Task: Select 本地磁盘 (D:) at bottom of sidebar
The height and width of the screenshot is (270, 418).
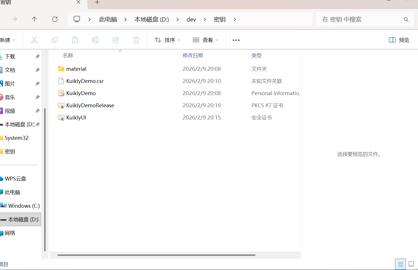Action: (x=20, y=220)
